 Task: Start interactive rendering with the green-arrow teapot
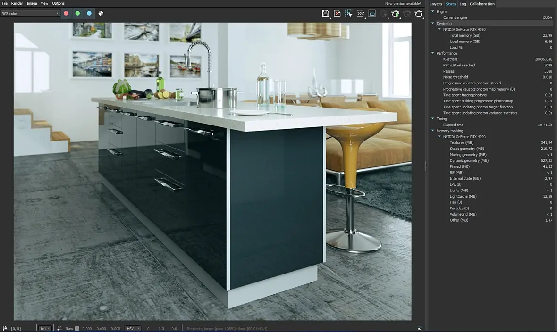pyautogui.click(x=396, y=13)
